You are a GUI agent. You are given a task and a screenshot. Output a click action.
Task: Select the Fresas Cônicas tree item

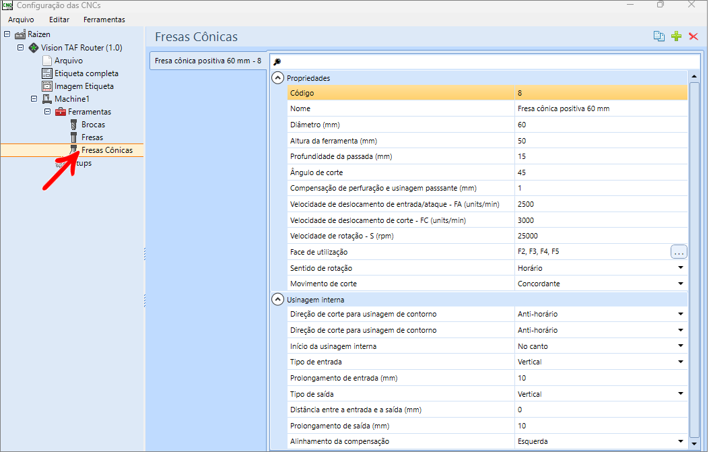click(107, 150)
